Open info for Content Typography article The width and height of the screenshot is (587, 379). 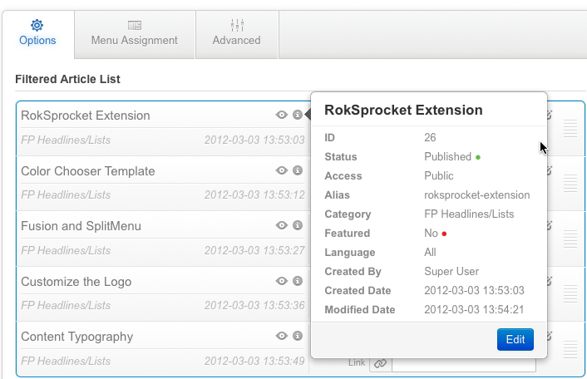298,336
